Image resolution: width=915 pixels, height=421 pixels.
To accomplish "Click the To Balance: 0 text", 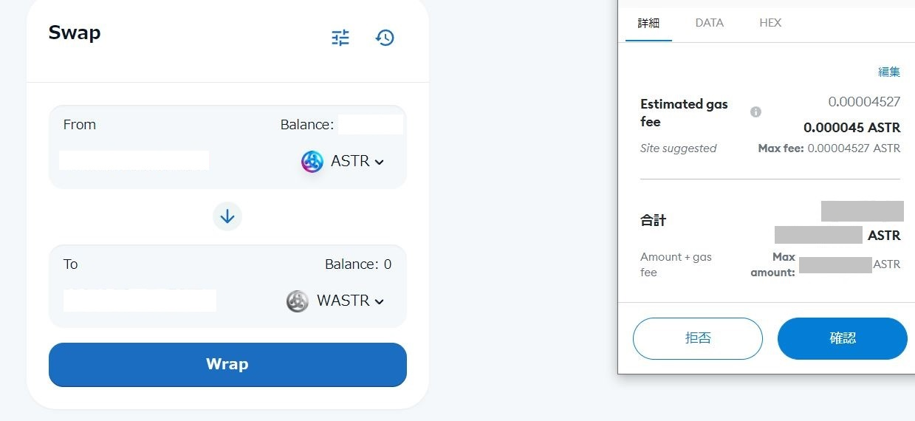I will click(x=358, y=264).
